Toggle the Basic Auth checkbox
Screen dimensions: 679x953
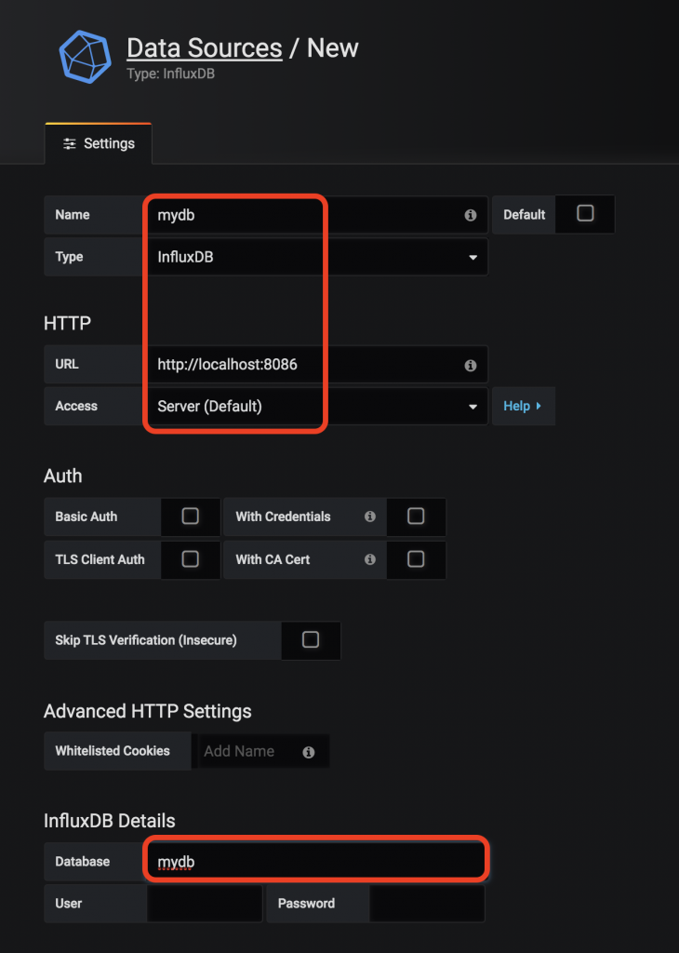tap(190, 516)
